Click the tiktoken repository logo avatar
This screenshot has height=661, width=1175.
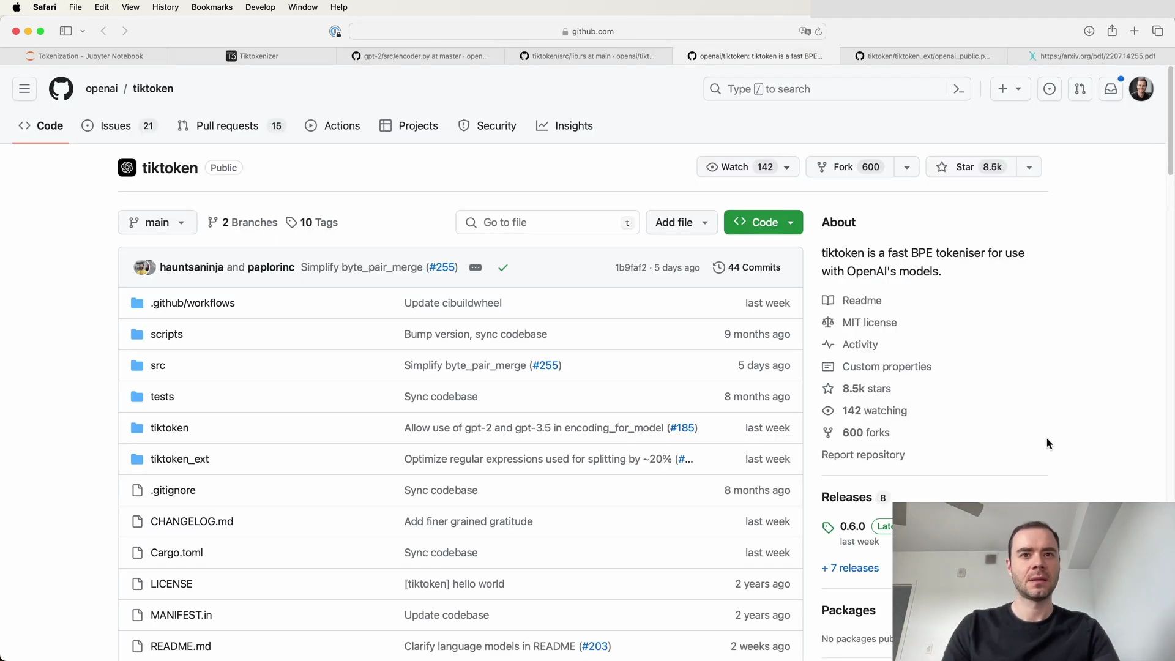point(127,168)
